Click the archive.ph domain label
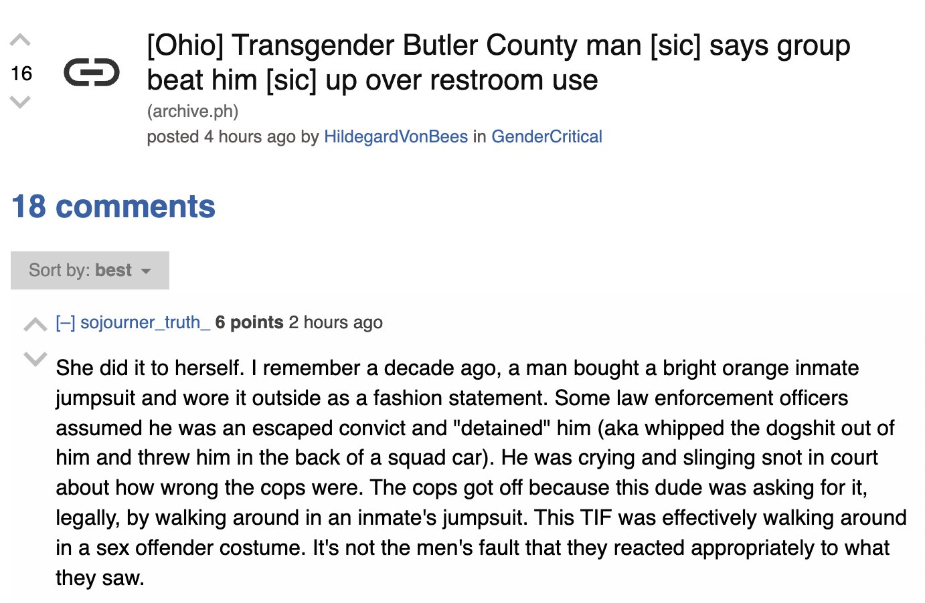This screenshot has width=925, height=603. (193, 111)
